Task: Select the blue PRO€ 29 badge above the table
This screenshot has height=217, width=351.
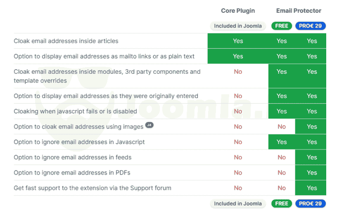Action: tap(311, 26)
